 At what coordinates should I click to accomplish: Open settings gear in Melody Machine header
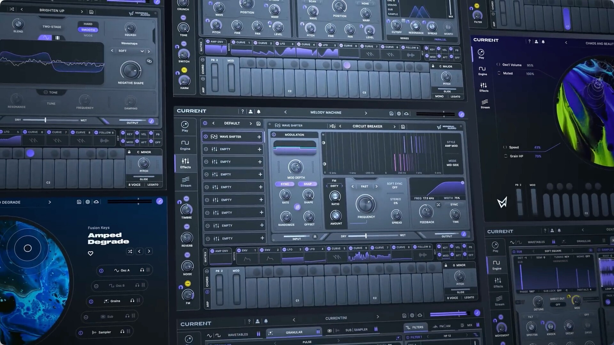pos(399,113)
